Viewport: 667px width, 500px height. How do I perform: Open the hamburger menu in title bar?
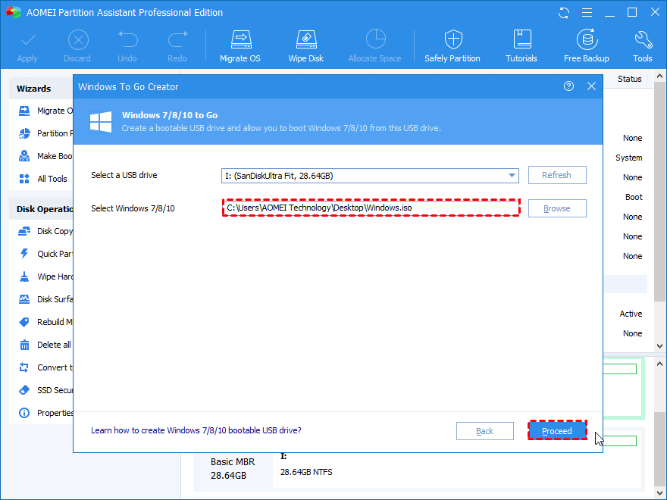click(x=587, y=13)
